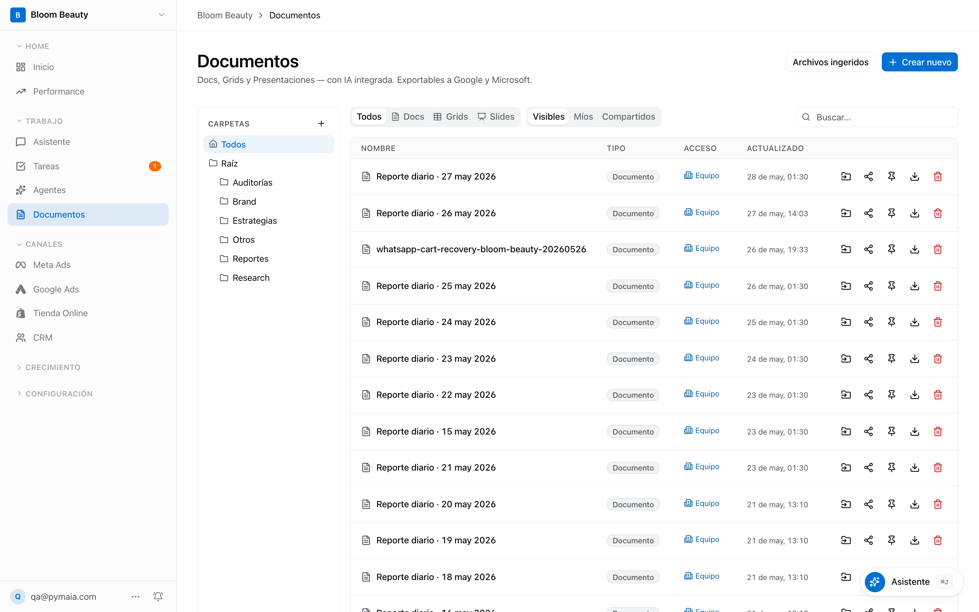
Task: Move Reporte diario 25 may 2026 to folder
Action: click(x=845, y=286)
